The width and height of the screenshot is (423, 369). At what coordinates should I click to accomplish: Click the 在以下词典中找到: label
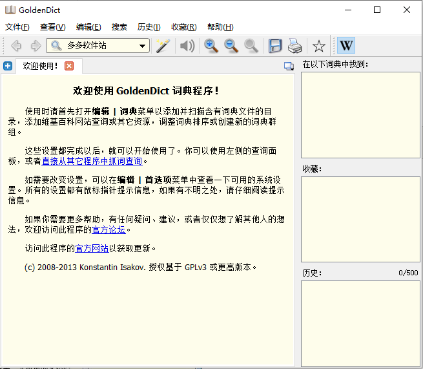coord(335,64)
